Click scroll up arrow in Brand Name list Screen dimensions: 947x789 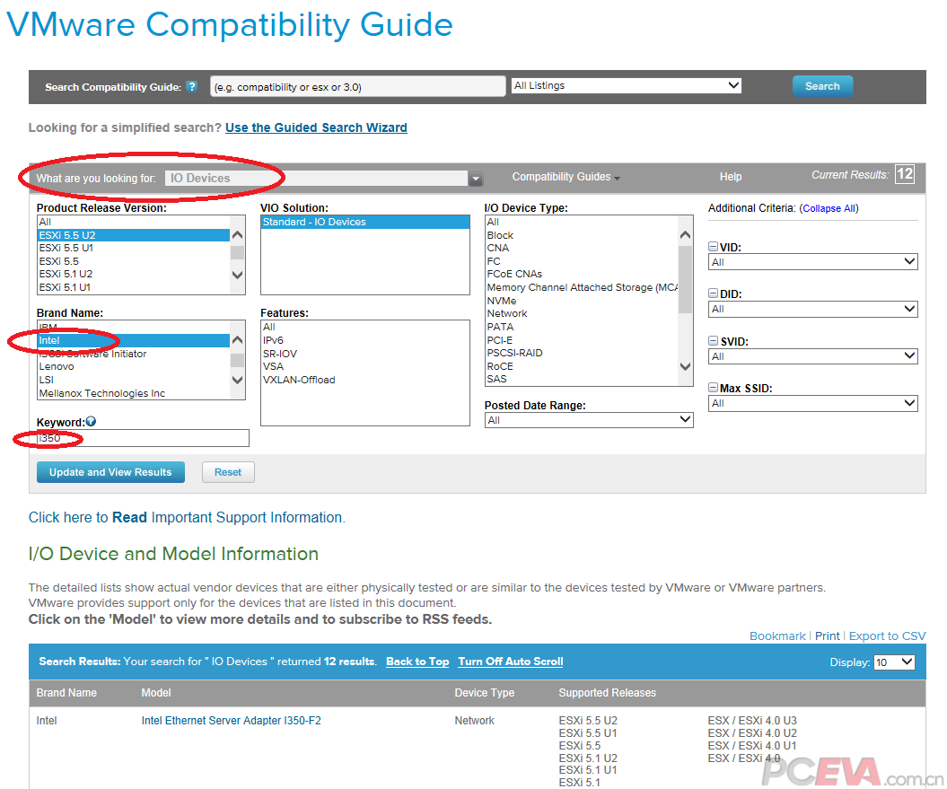coord(237,340)
